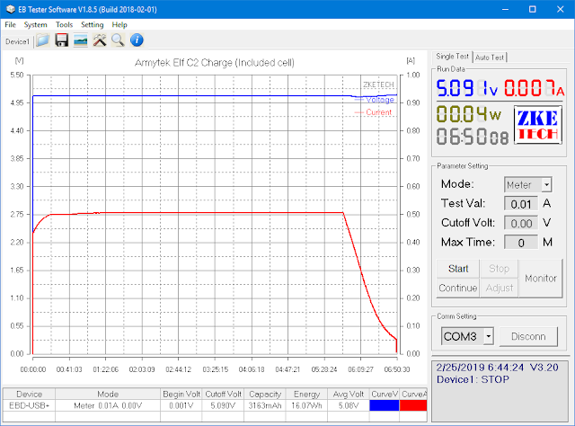Open the blue info icon
The image size is (575, 426).
[x=137, y=40]
